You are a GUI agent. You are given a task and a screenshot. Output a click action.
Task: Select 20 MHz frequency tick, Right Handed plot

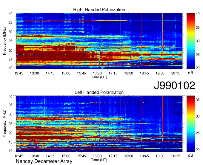[x=11, y=51]
